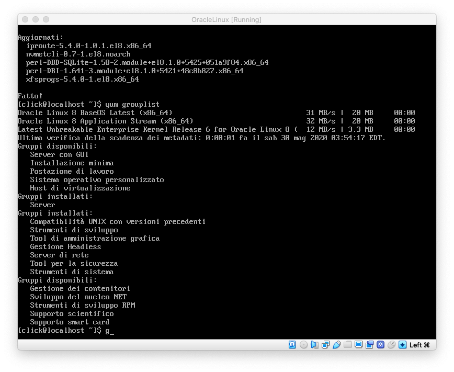Click the 'yum grouplist' command line

[x=88, y=104]
